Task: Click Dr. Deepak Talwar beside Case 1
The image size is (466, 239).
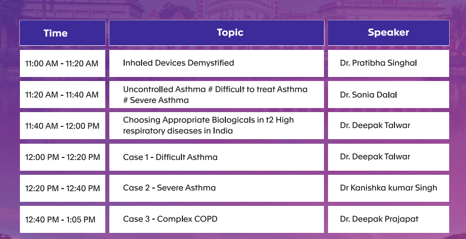Action: 375,157
